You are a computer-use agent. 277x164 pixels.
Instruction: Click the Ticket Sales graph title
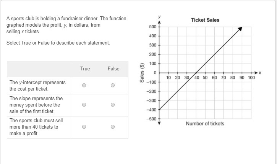coord(205,20)
